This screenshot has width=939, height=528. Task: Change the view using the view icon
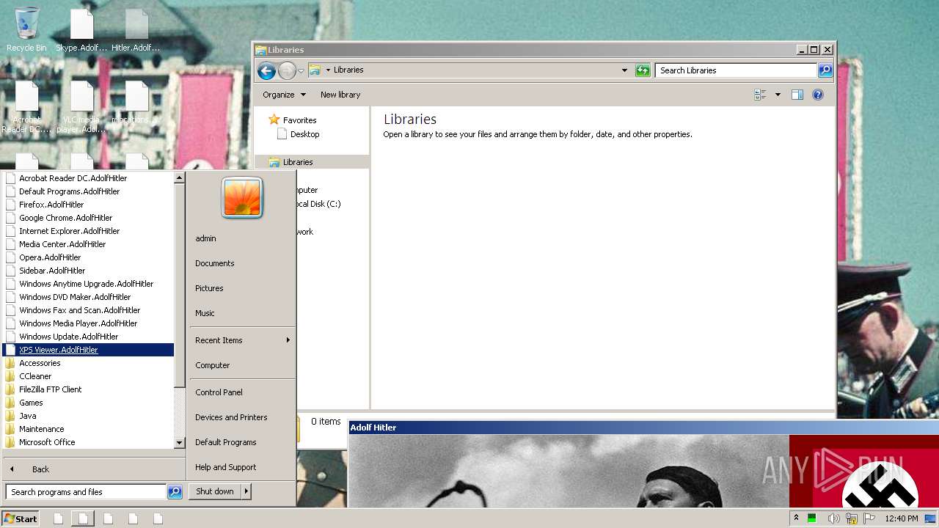[760, 95]
